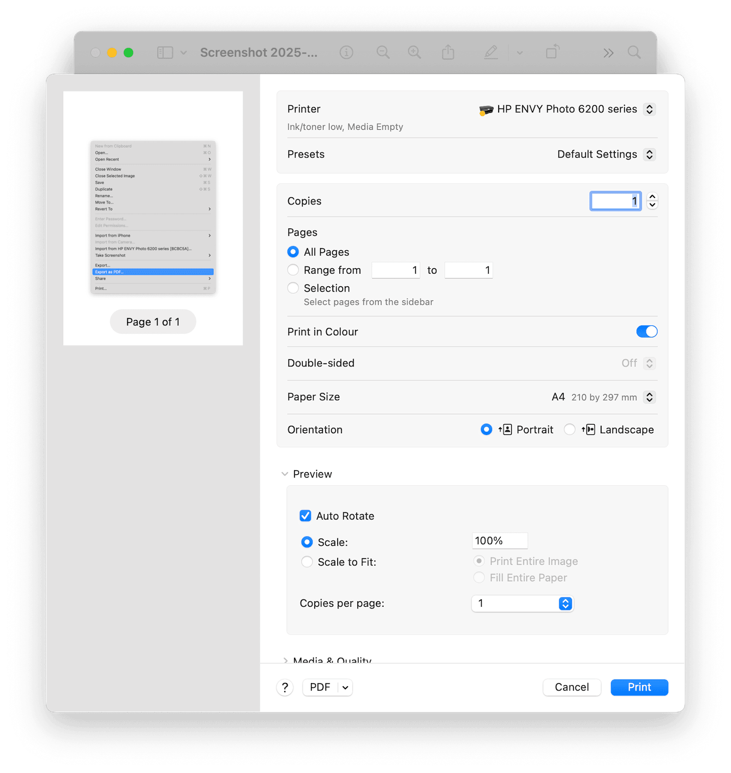The image size is (731, 773).
Task: Expand the Media & Quality section
Action: pos(286,661)
